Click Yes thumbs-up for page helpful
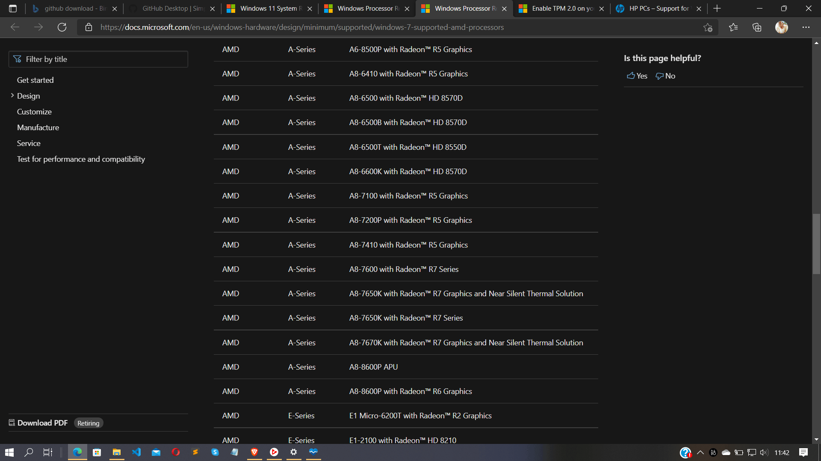The height and width of the screenshot is (461, 821). (637, 76)
